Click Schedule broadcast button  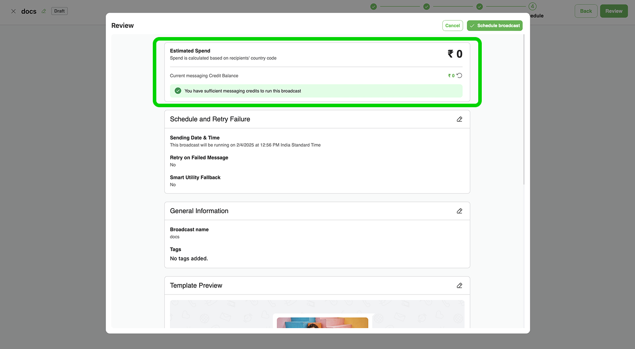[x=495, y=26]
